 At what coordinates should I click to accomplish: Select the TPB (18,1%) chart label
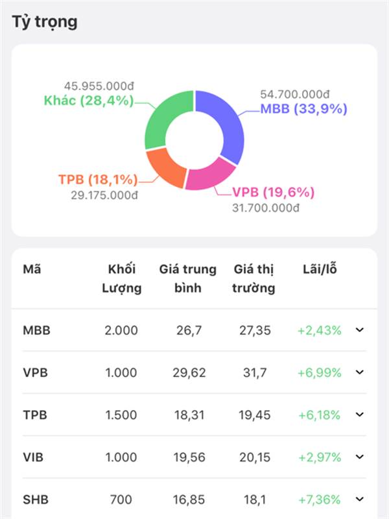(x=96, y=179)
